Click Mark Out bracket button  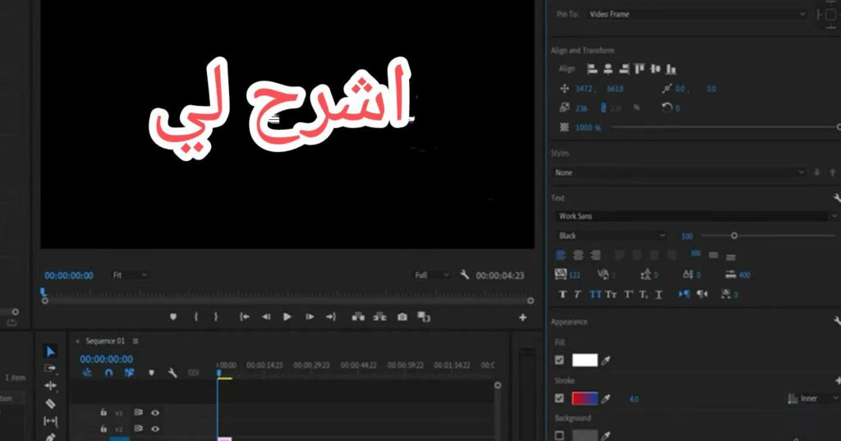(x=216, y=317)
